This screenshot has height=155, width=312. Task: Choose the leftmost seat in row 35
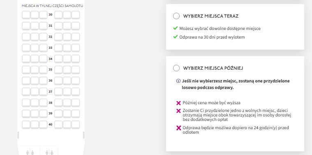26,70
